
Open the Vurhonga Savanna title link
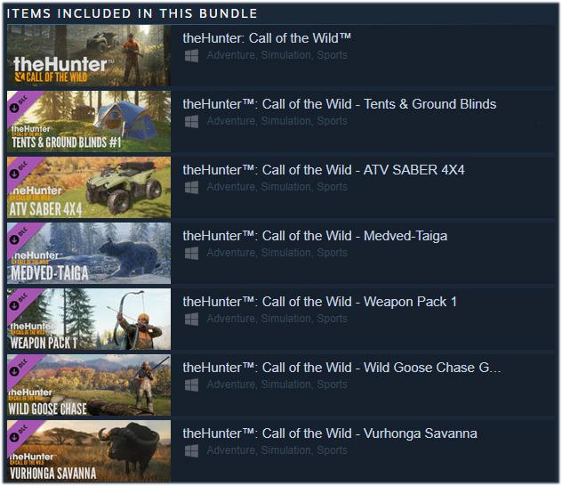point(330,433)
